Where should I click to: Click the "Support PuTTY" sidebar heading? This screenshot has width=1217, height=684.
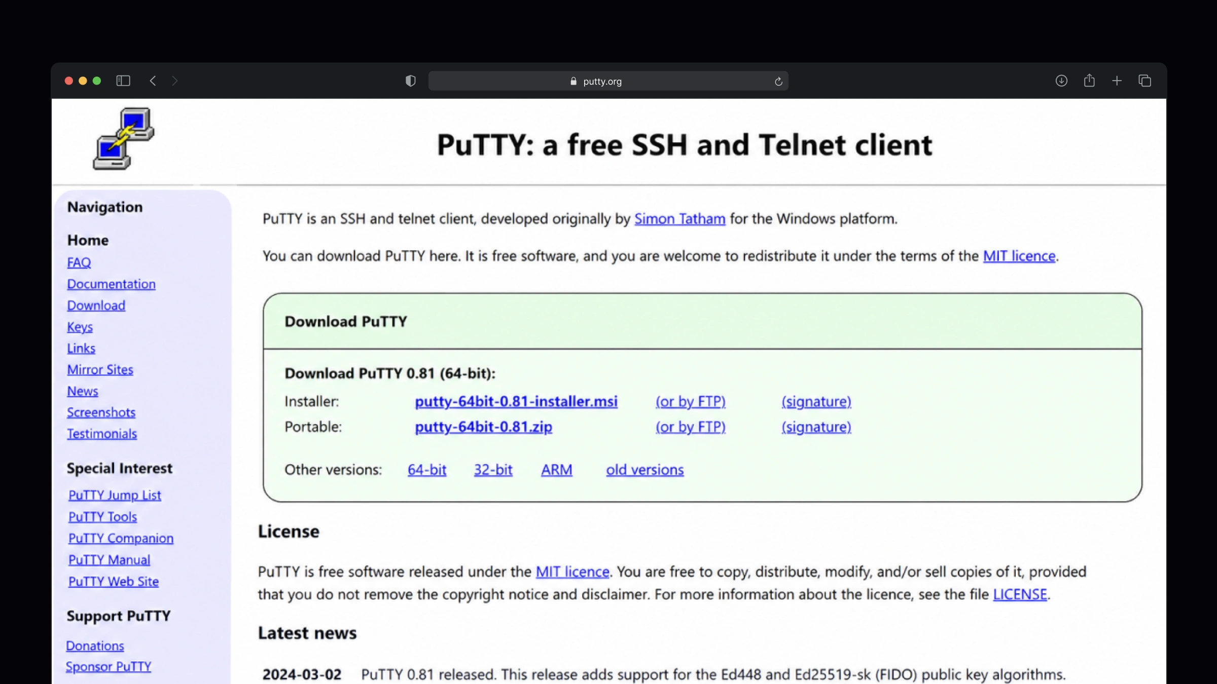[119, 616]
